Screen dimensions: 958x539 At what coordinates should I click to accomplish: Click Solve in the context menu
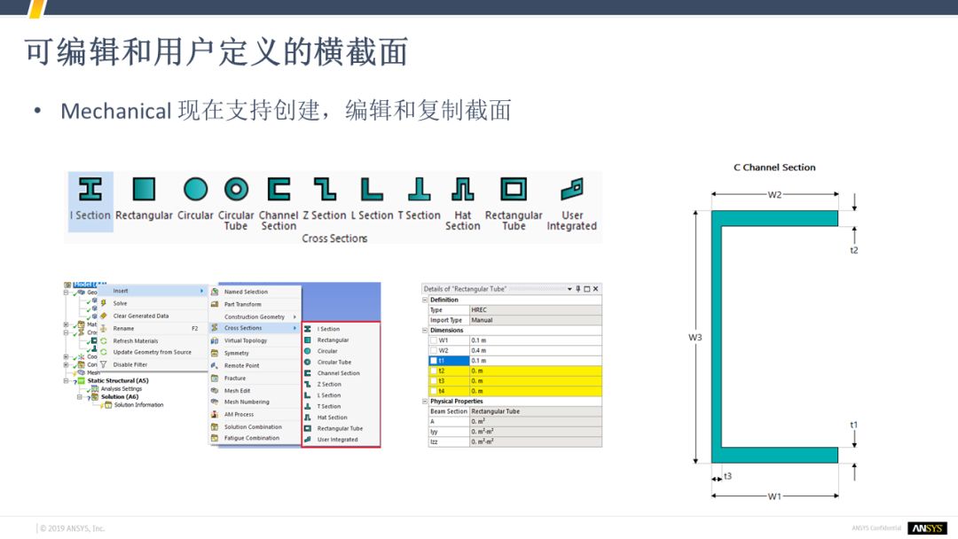click(x=120, y=303)
